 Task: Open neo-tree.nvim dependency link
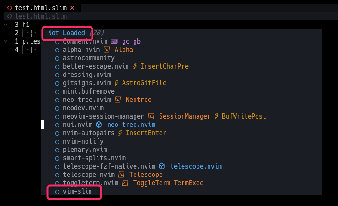pyautogui.click(x=131, y=125)
